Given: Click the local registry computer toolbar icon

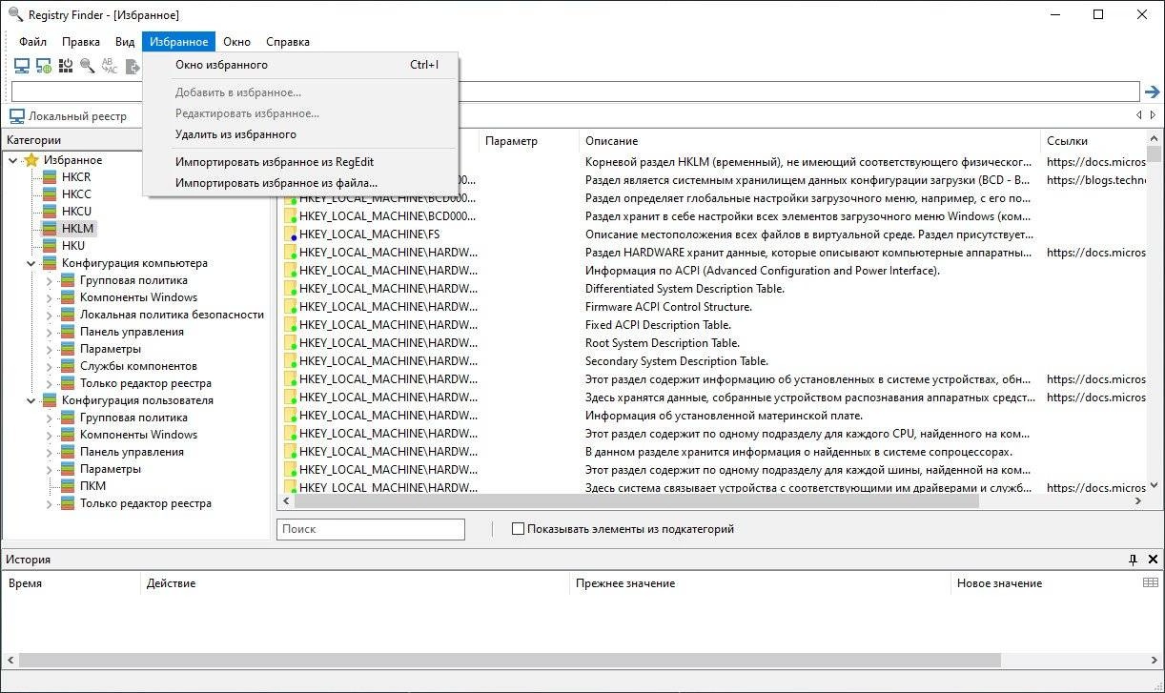Looking at the screenshot, I should tap(21, 66).
